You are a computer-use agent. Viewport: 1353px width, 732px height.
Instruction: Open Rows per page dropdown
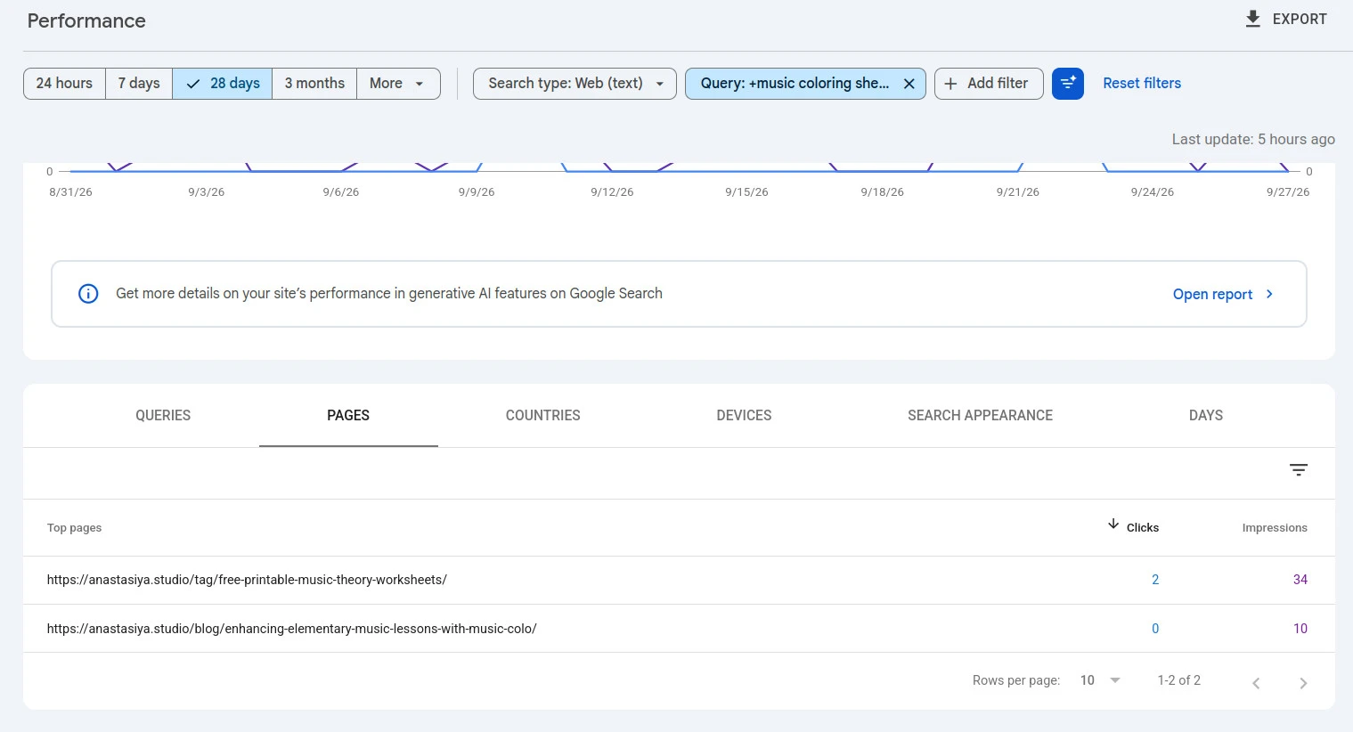point(1100,680)
